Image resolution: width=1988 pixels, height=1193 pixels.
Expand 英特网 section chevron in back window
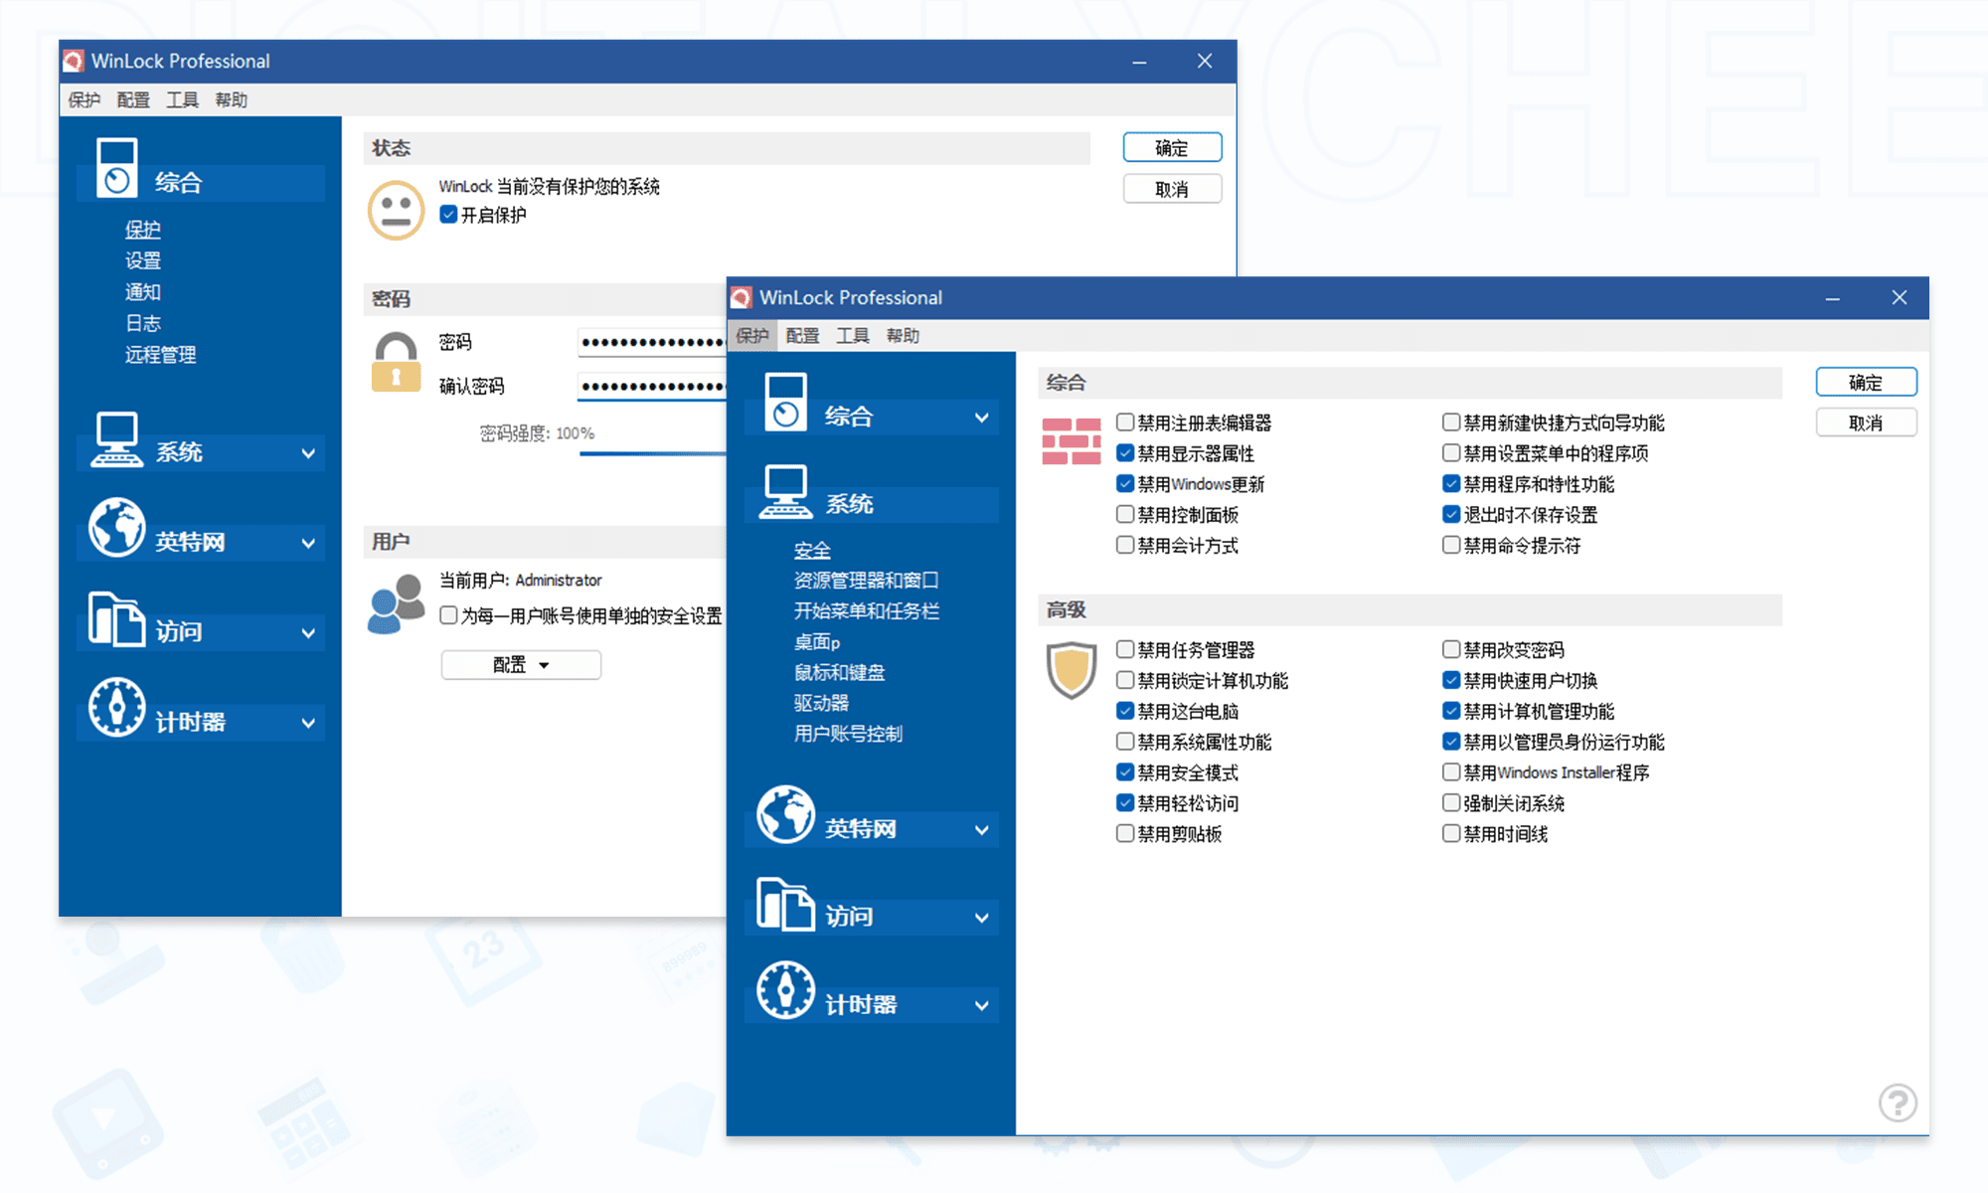[x=308, y=543]
